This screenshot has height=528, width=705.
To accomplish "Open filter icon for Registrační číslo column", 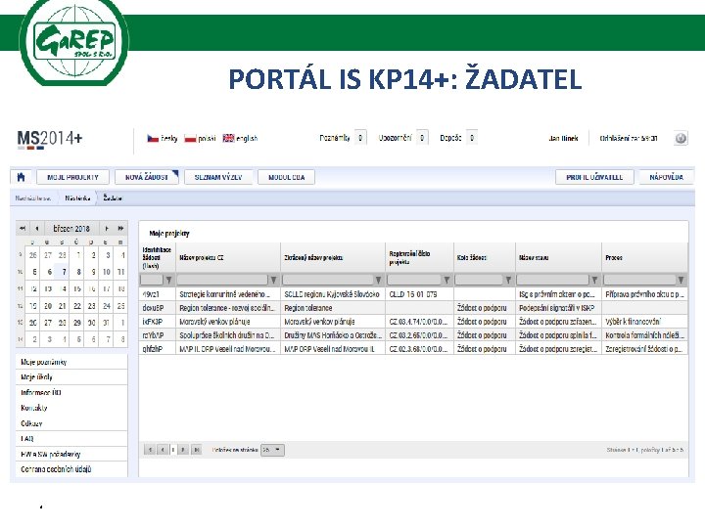I will (x=446, y=280).
